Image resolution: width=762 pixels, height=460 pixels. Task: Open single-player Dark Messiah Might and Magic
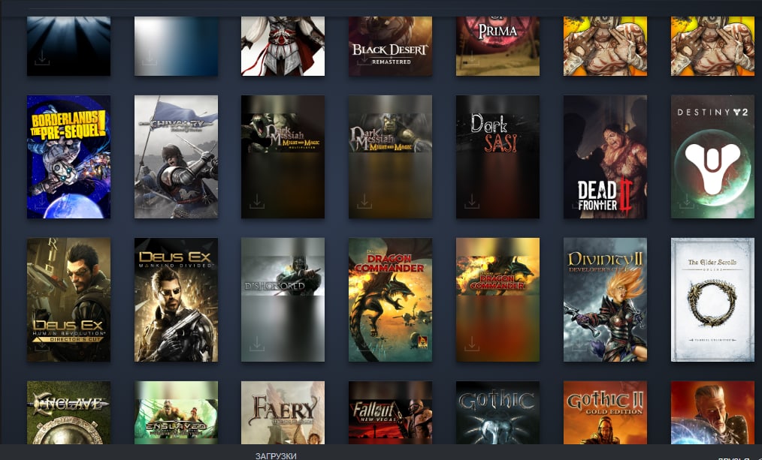click(x=390, y=157)
